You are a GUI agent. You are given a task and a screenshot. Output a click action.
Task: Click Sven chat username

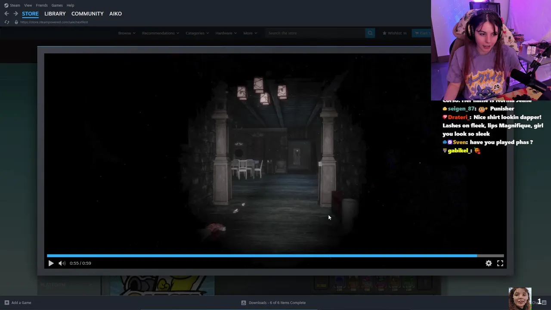[x=460, y=142]
